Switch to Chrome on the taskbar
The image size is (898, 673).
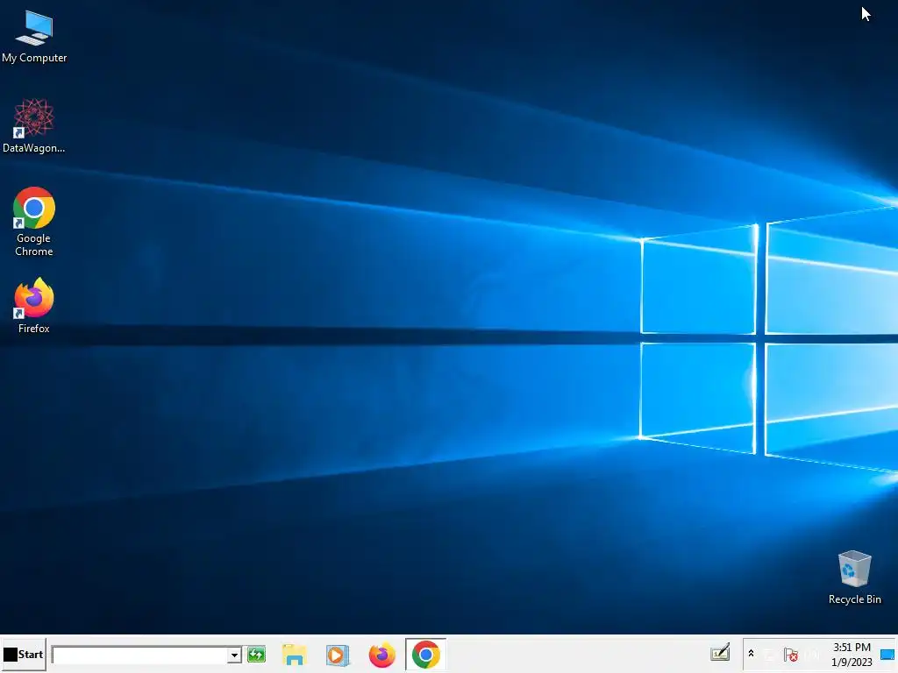pos(425,655)
